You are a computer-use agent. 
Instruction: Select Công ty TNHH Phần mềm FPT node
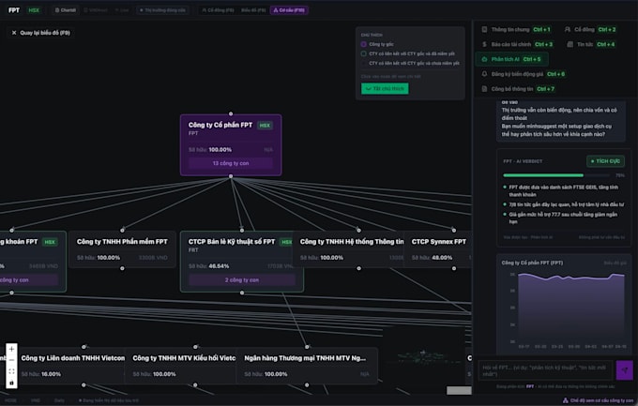(x=122, y=249)
